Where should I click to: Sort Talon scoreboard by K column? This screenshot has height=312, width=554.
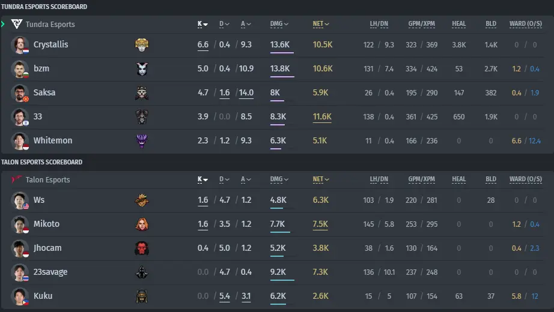tap(202, 179)
